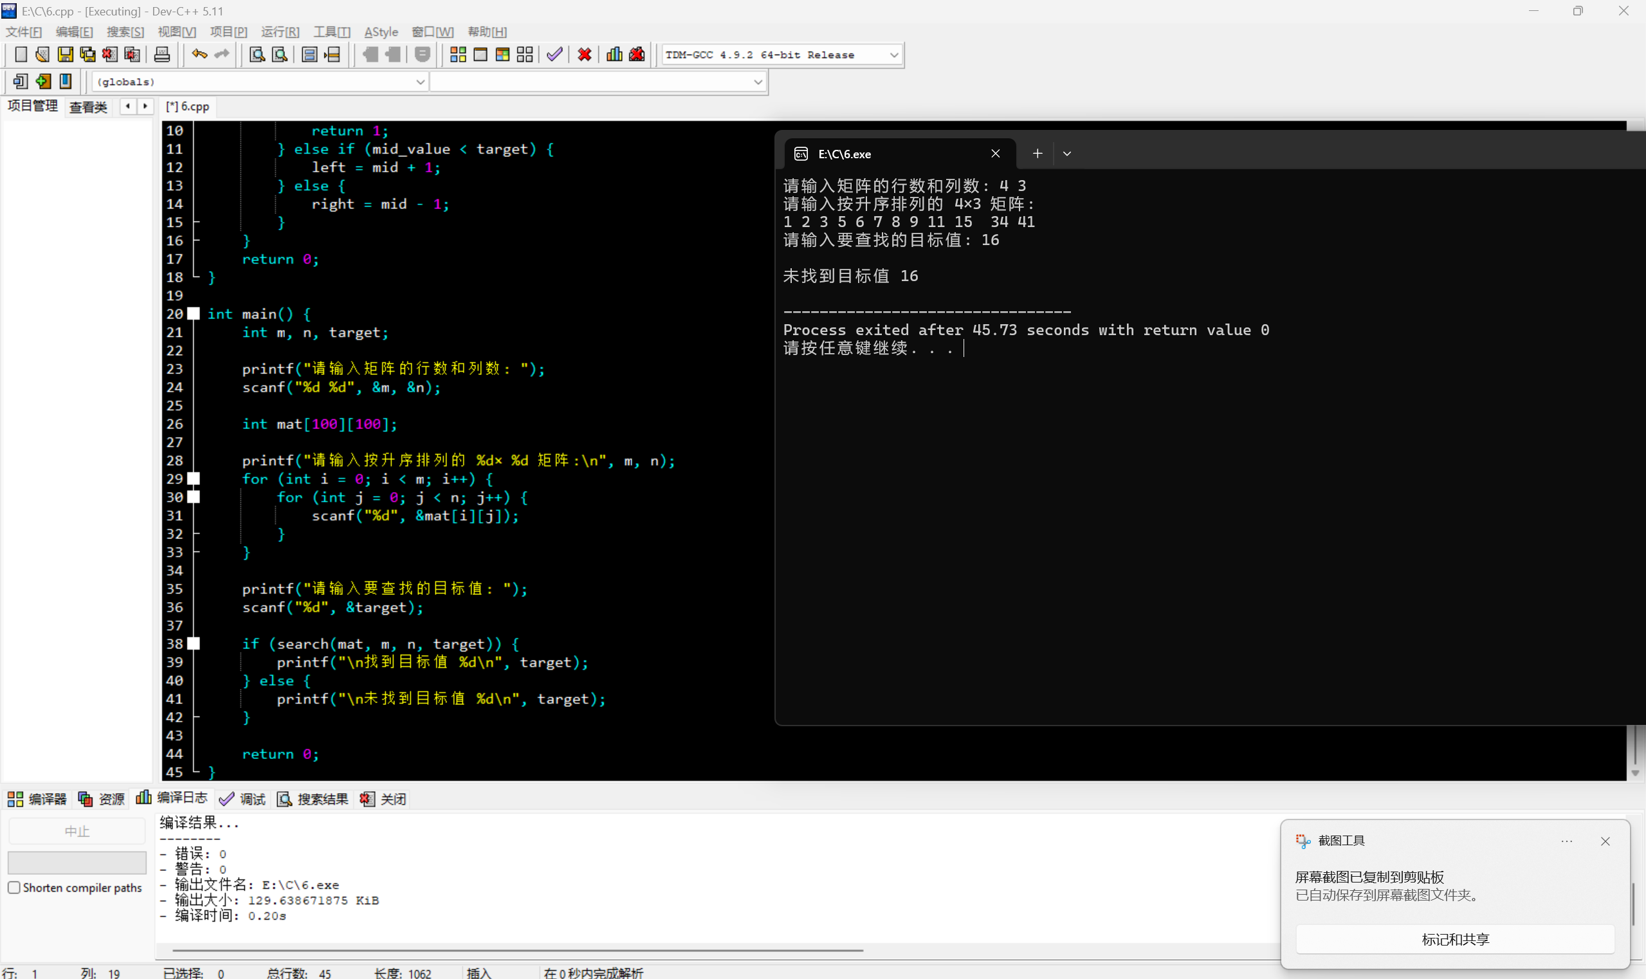1646x979 pixels.
Task: Toggle the Shorten compiler paths checkbox
Action: (15, 887)
